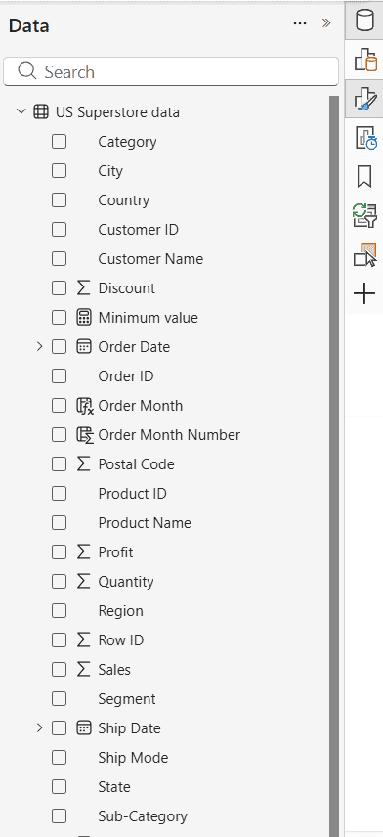The height and width of the screenshot is (837, 383).
Task: Check the Product ID checkbox
Action: (x=60, y=494)
